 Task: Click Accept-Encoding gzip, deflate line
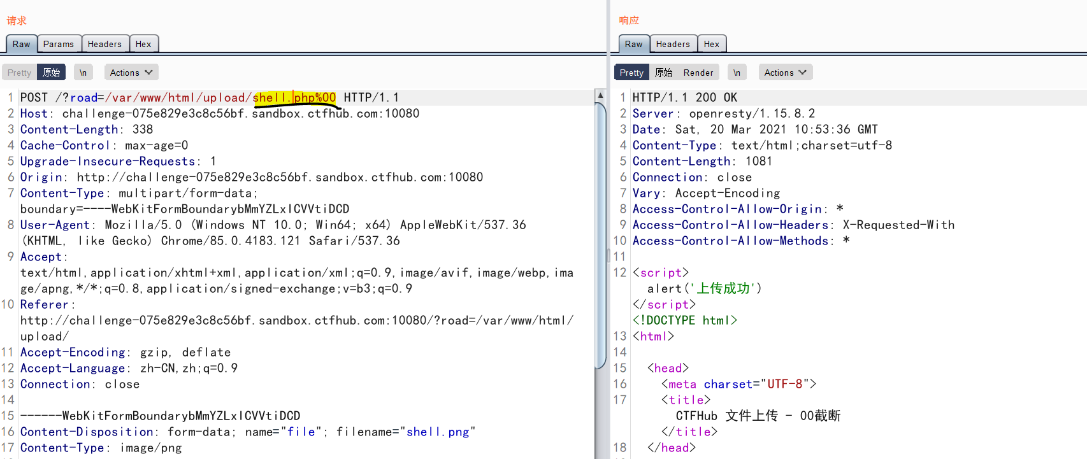tap(126, 352)
